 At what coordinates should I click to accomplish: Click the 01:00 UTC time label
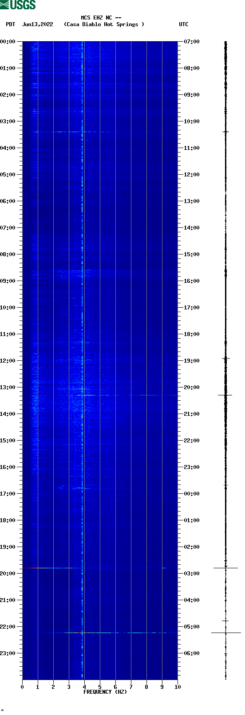[x=192, y=520]
